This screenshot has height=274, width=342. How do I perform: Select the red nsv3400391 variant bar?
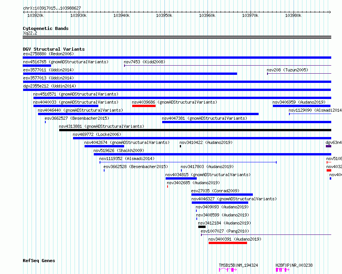228,243
